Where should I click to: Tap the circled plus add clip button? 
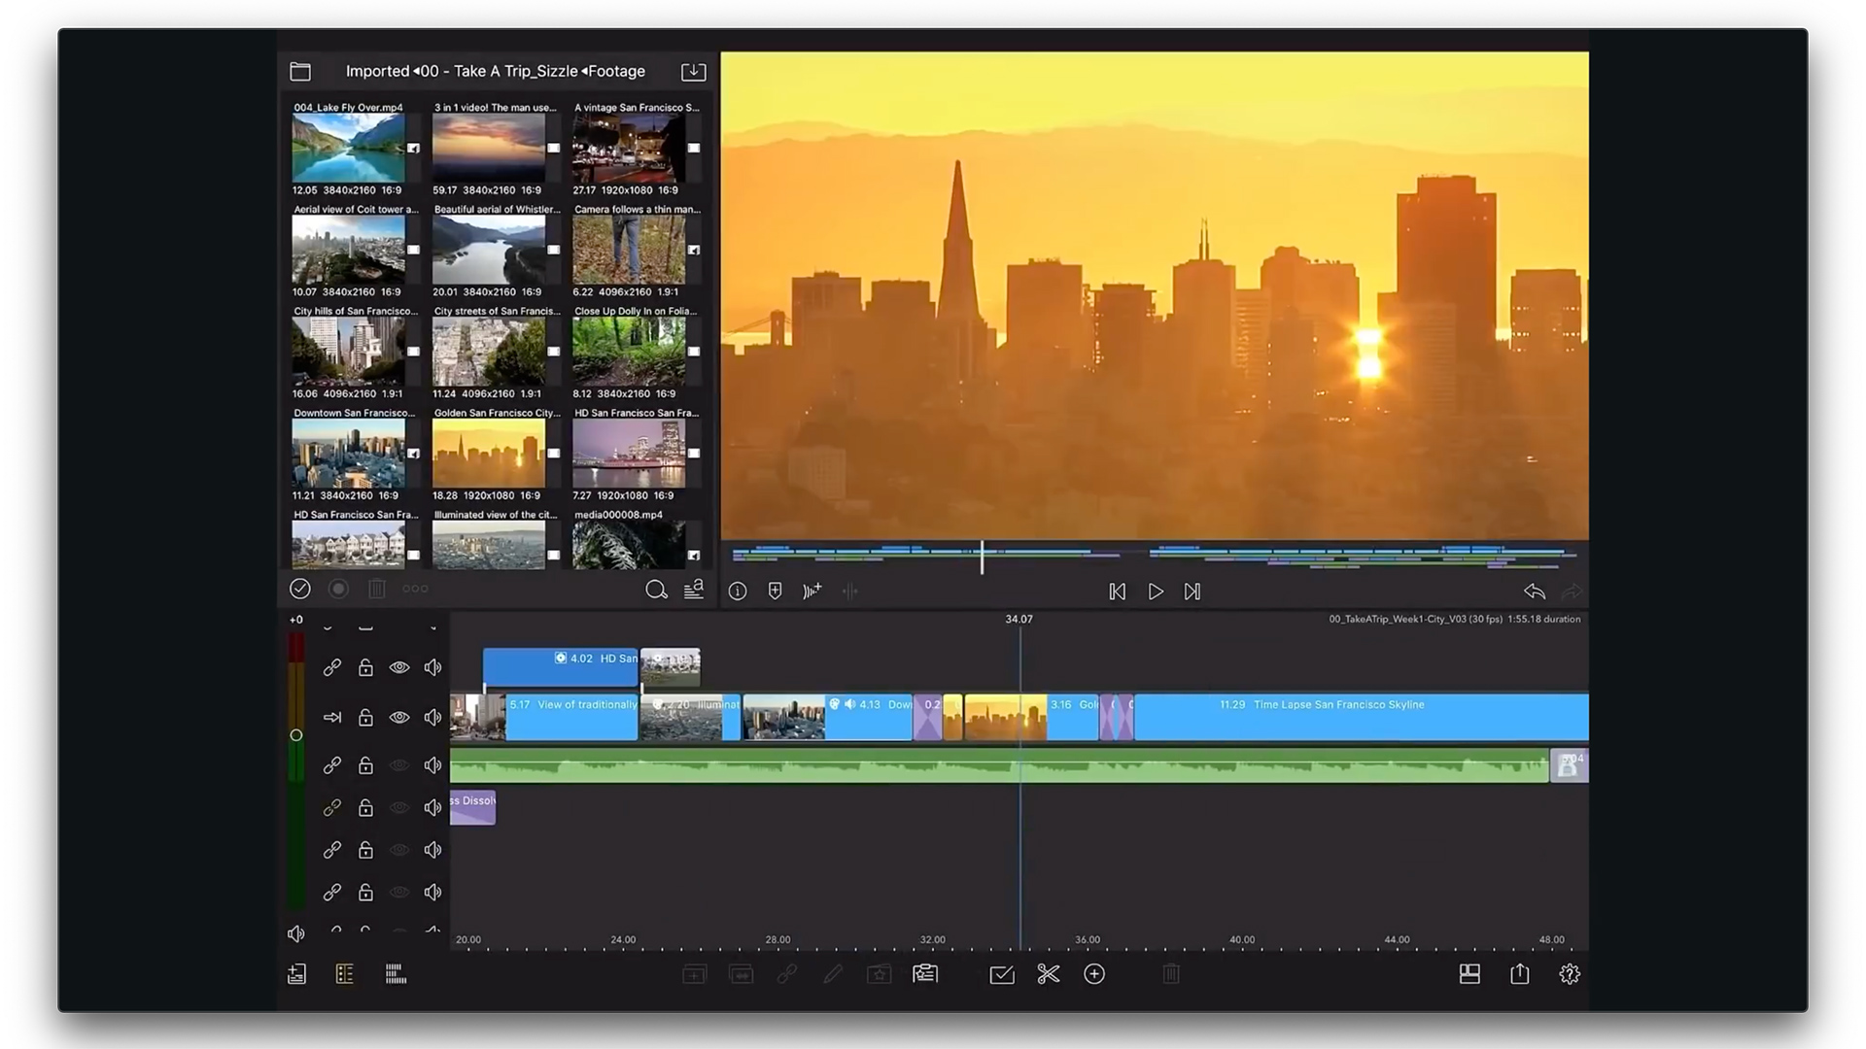pos(1094,974)
